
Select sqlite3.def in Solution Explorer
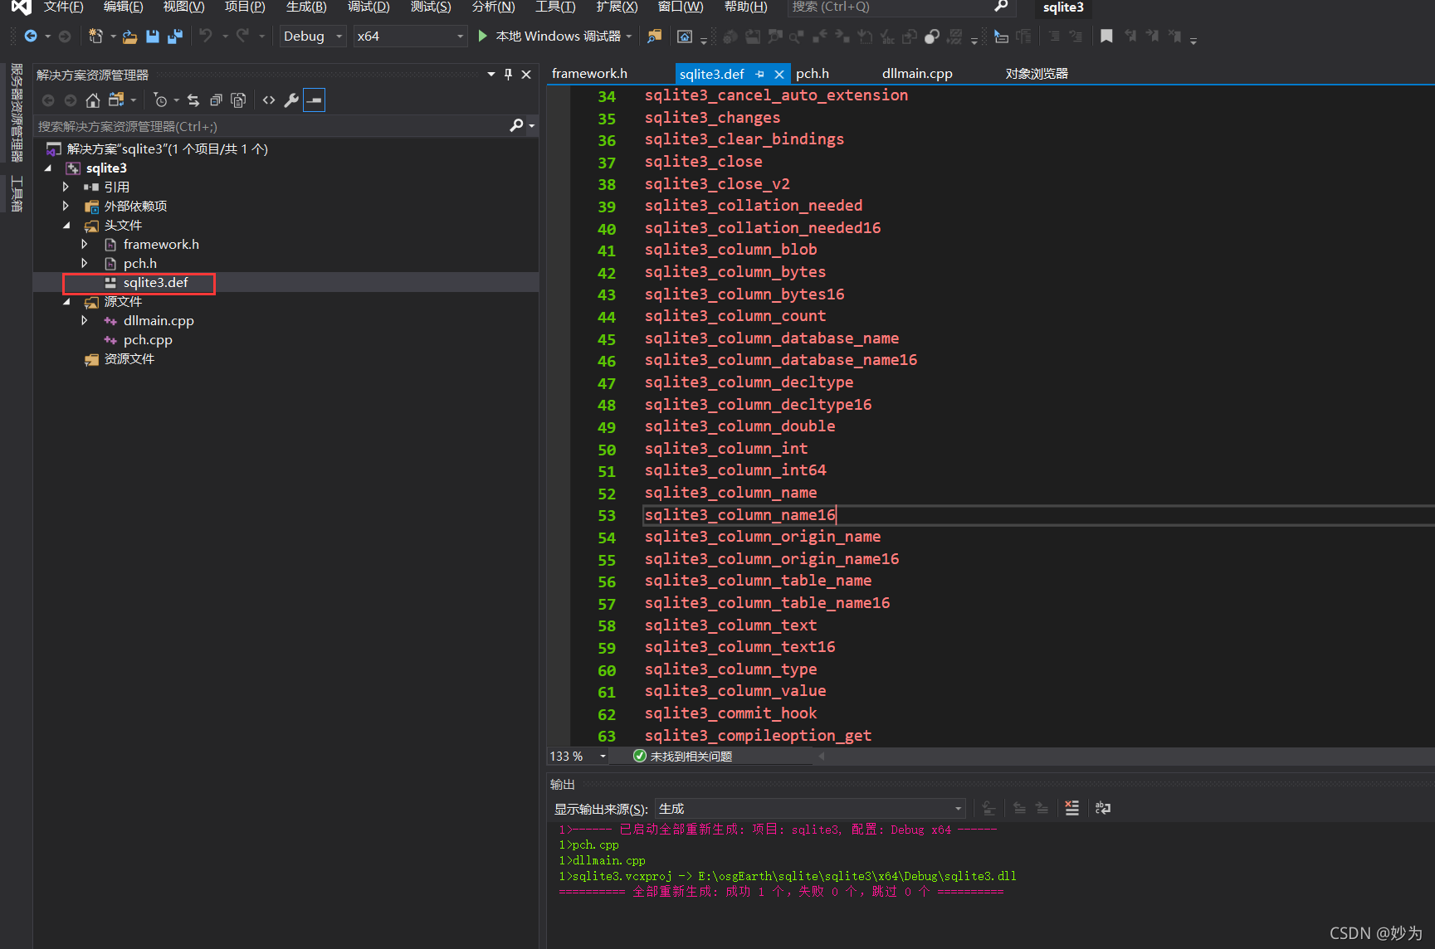pyautogui.click(x=156, y=283)
